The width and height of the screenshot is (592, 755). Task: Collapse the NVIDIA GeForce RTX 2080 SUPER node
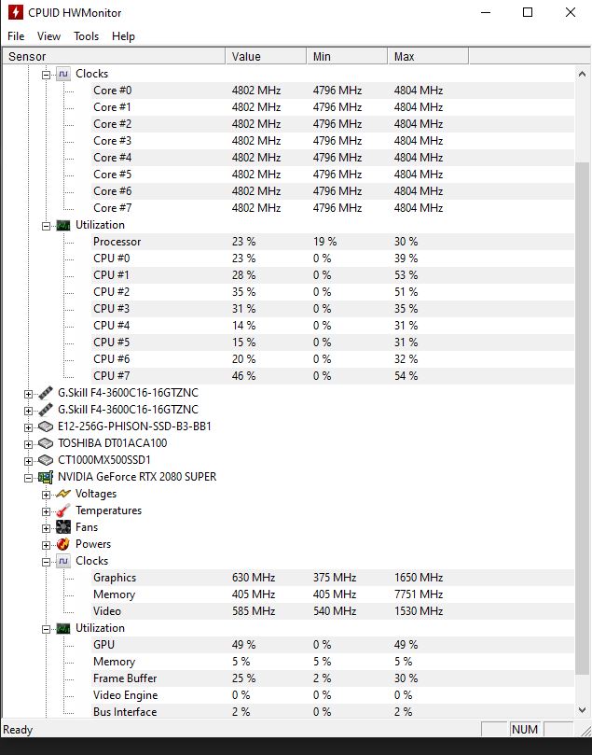click(x=28, y=478)
